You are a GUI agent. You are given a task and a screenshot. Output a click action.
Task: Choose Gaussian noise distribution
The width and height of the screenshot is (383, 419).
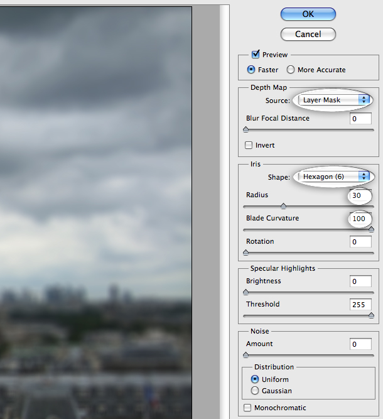pyautogui.click(x=255, y=391)
